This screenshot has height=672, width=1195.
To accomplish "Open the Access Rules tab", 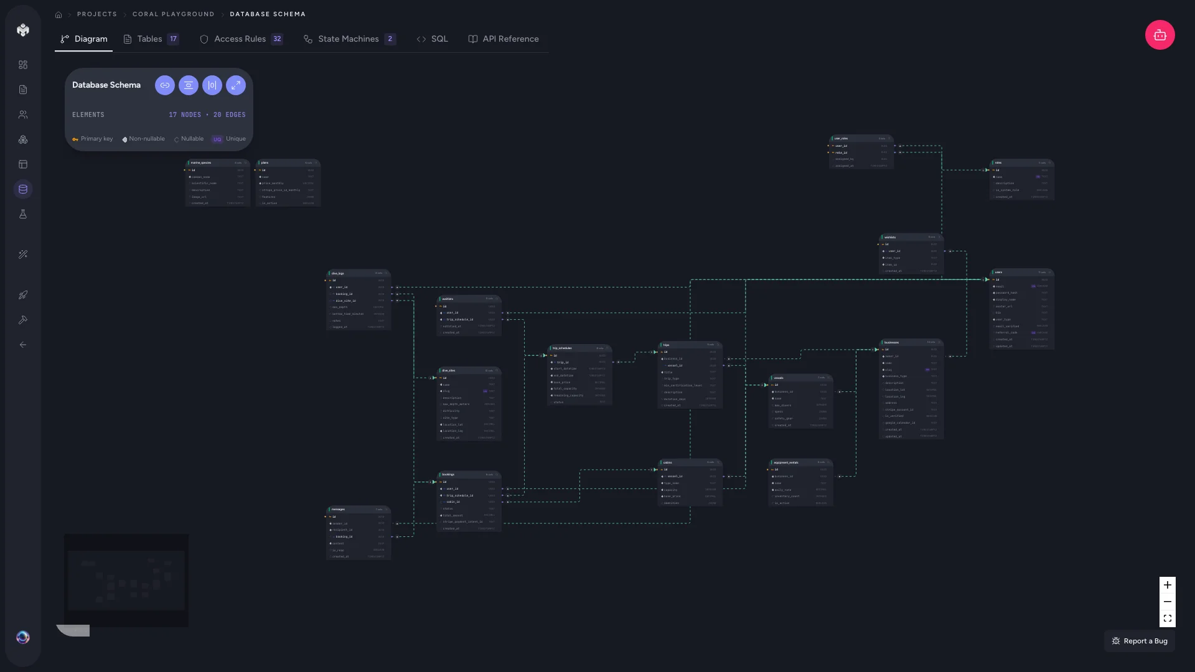I will pos(241,39).
